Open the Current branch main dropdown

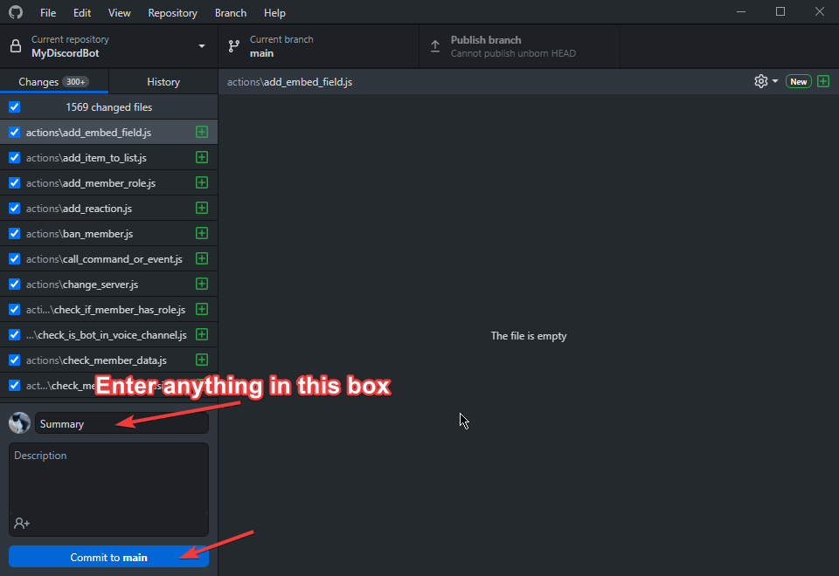[x=318, y=46]
